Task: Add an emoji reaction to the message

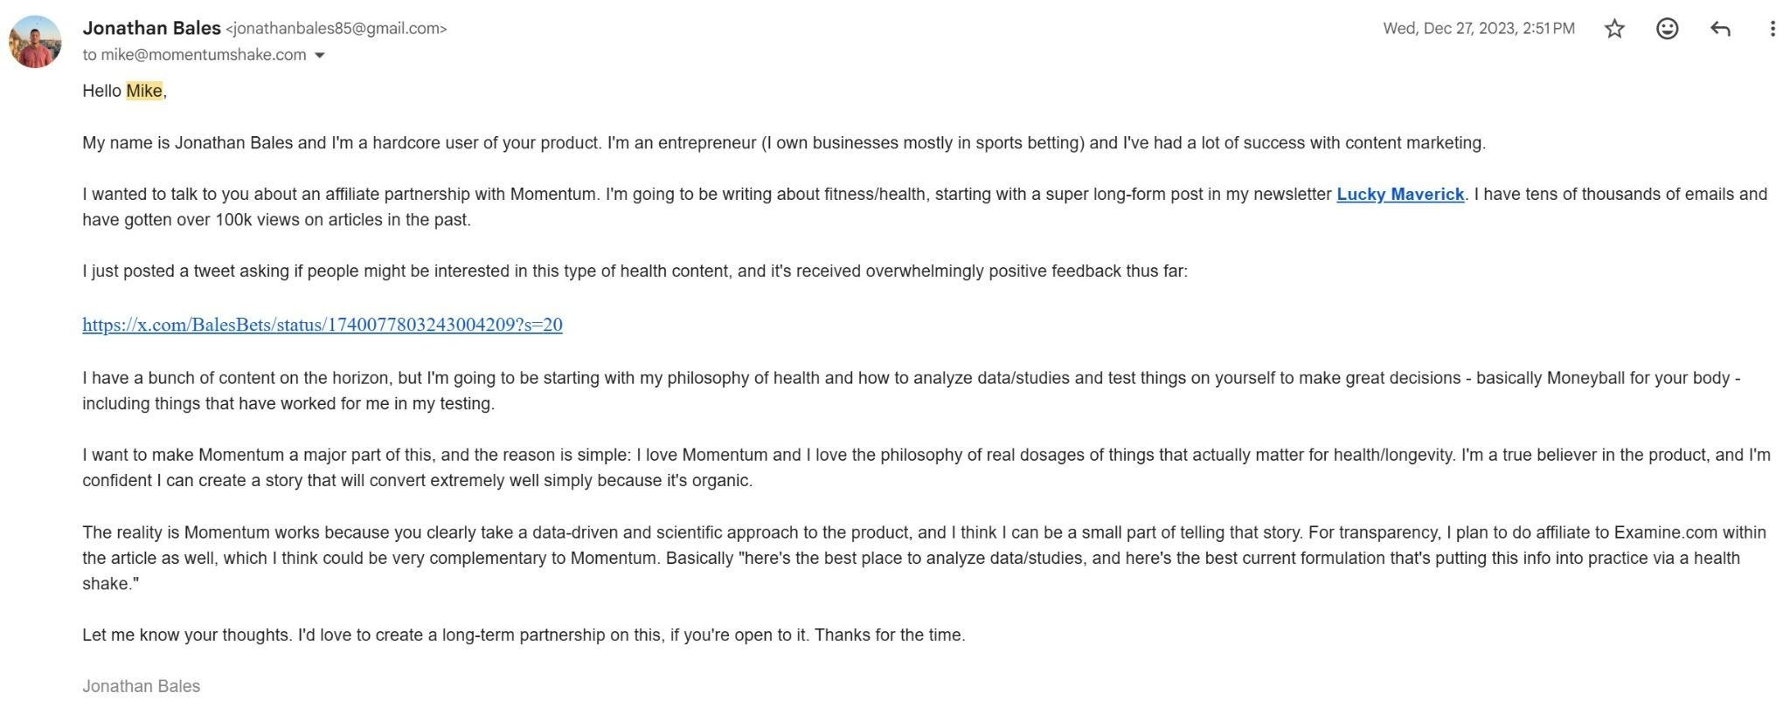Action: (x=1667, y=29)
